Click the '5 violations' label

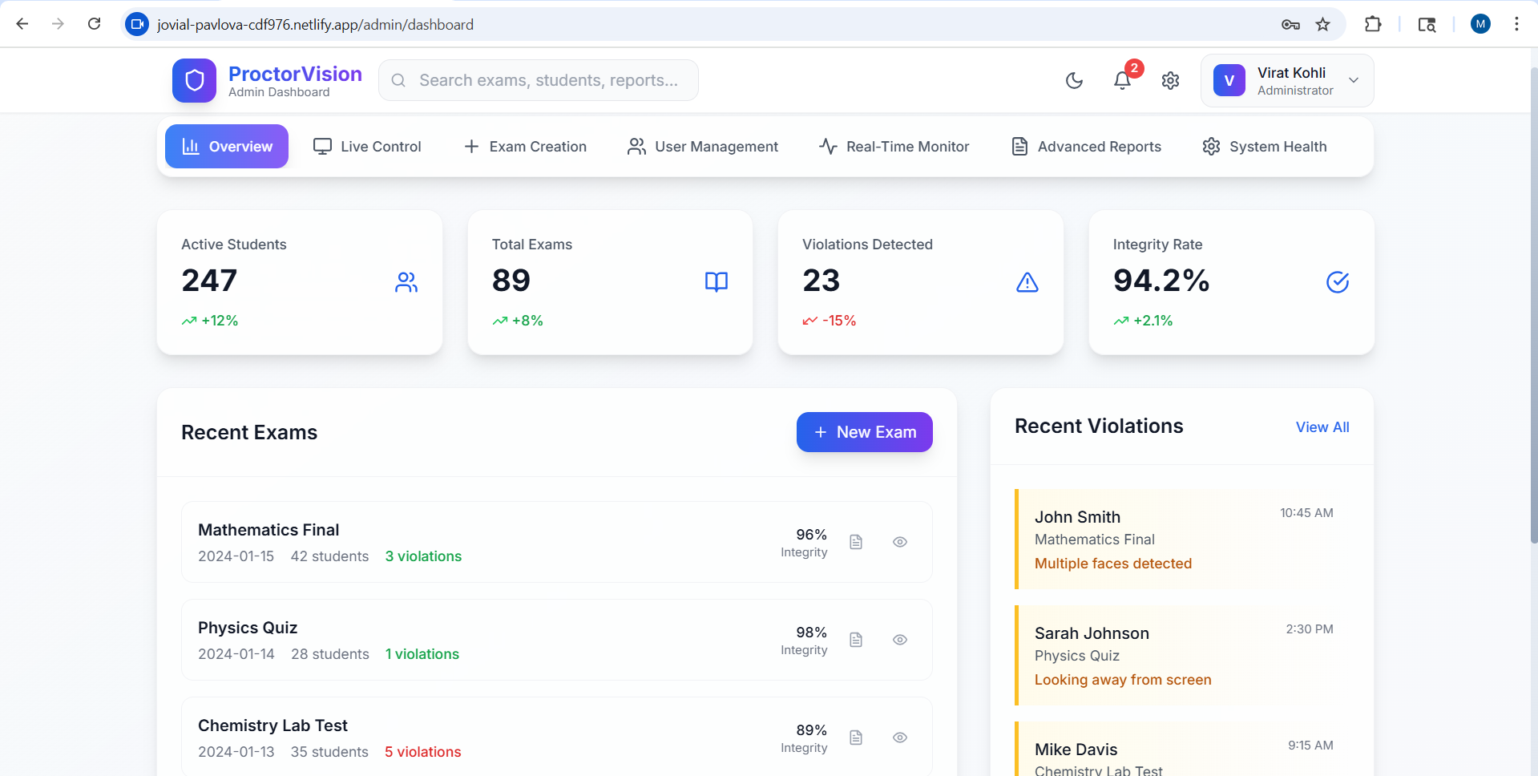pyautogui.click(x=422, y=752)
